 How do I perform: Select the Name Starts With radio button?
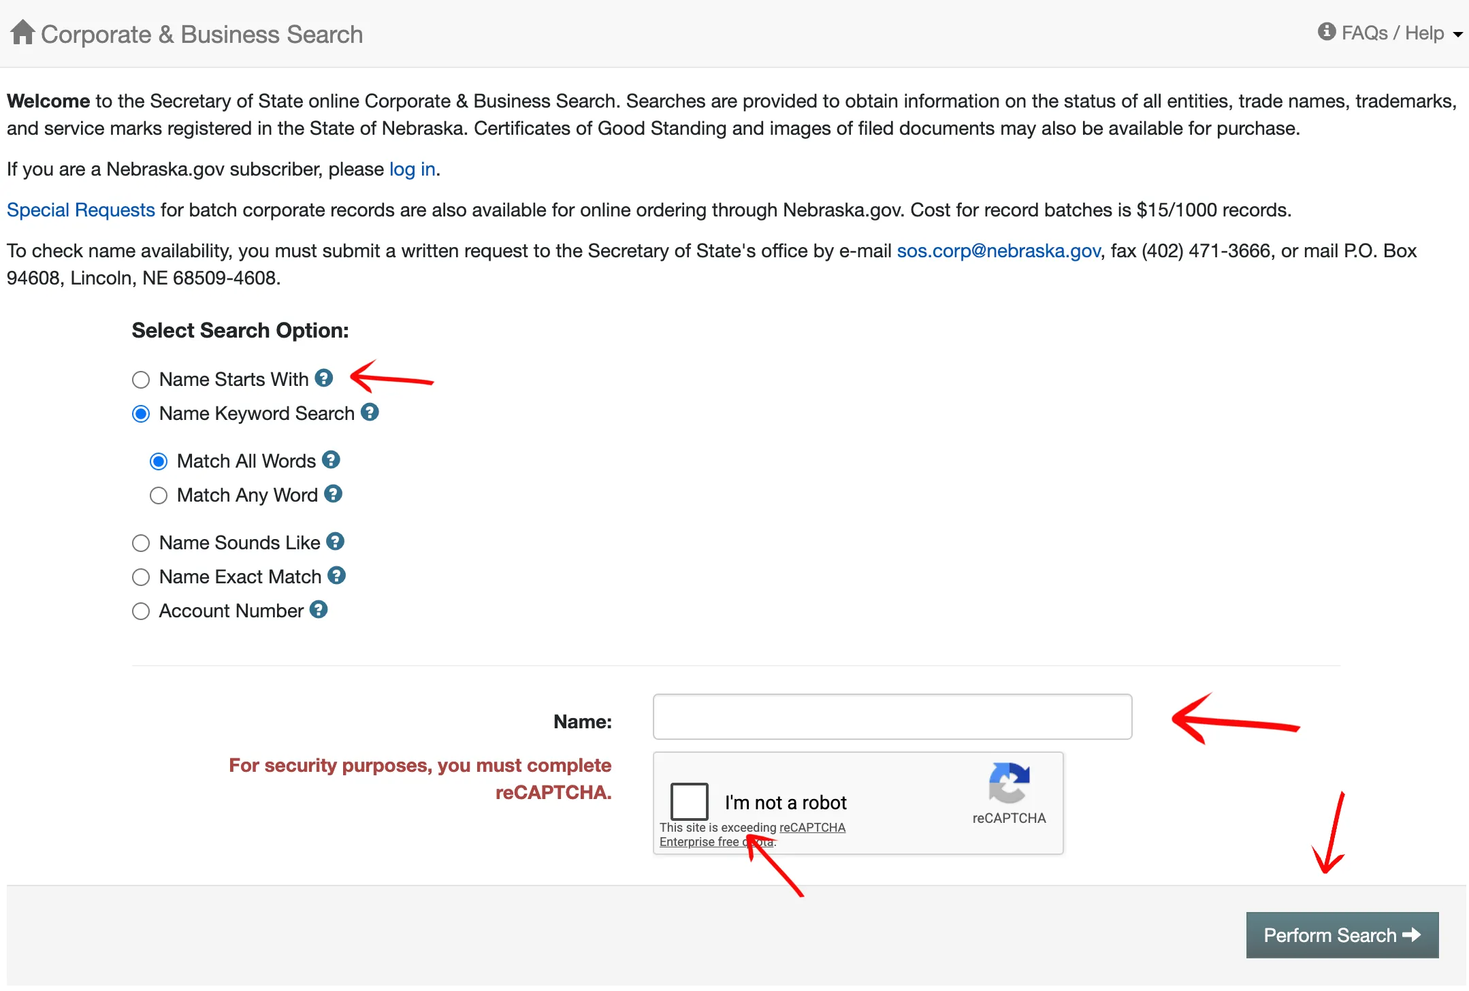pyautogui.click(x=141, y=380)
